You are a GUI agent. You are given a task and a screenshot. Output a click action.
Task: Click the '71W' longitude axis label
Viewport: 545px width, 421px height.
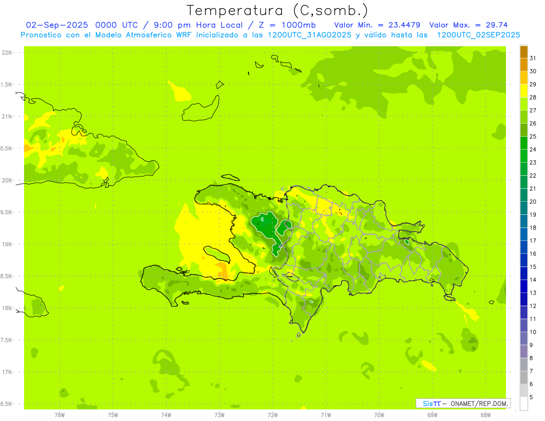click(x=326, y=415)
